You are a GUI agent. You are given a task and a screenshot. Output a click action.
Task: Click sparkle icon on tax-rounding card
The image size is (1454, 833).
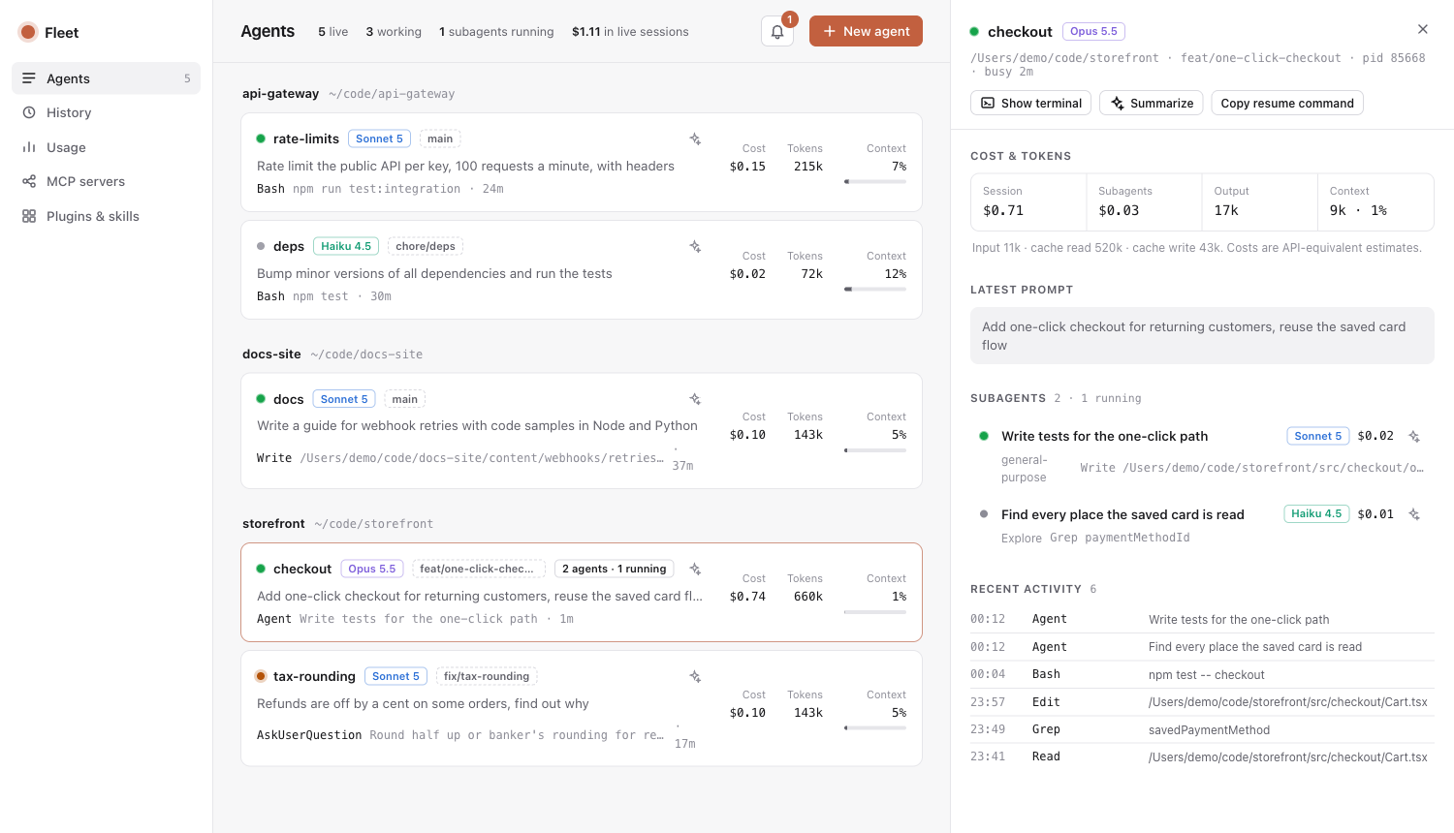pos(695,676)
